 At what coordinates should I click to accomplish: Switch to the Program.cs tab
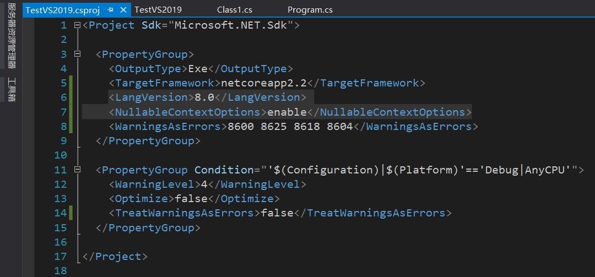pyautogui.click(x=310, y=10)
